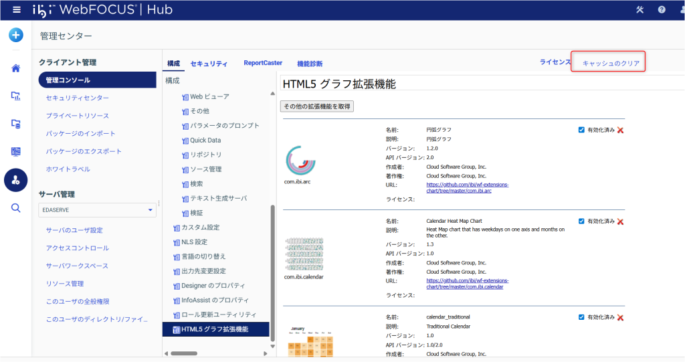Click the キャッシュのクリア link
Screen dimensions: 685x362
(611, 64)
